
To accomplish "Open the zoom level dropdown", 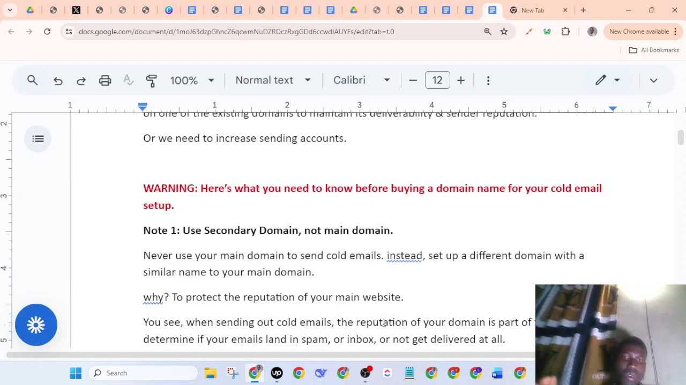I will click(x=192, y=80).
